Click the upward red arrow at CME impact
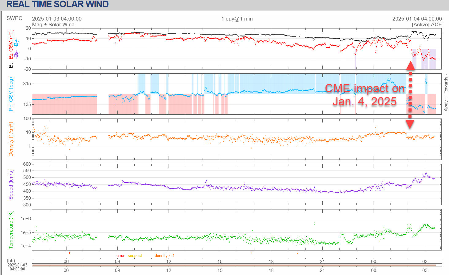This screenshot has height=275, width=449. (410, 66)
